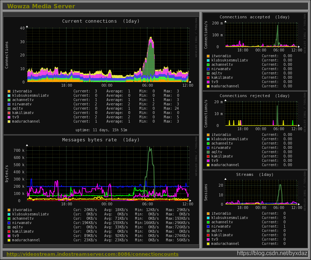Viewport: 311px width, 260px height.
Task: Click itworadio Cur: 20KB/s value
Action: pyautogui.click(x=85, y=210)
